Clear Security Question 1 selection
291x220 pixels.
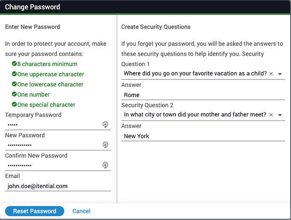[x=271, y=74]
